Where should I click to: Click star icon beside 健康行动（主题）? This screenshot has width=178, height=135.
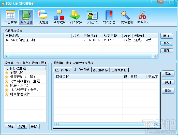tap(7, 77)
